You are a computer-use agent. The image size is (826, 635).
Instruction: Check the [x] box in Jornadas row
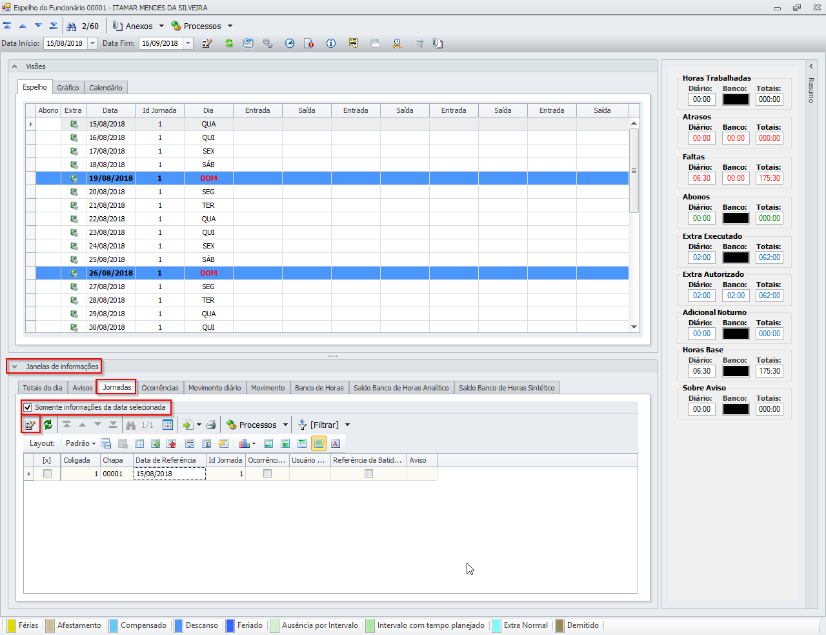(47, 473)
